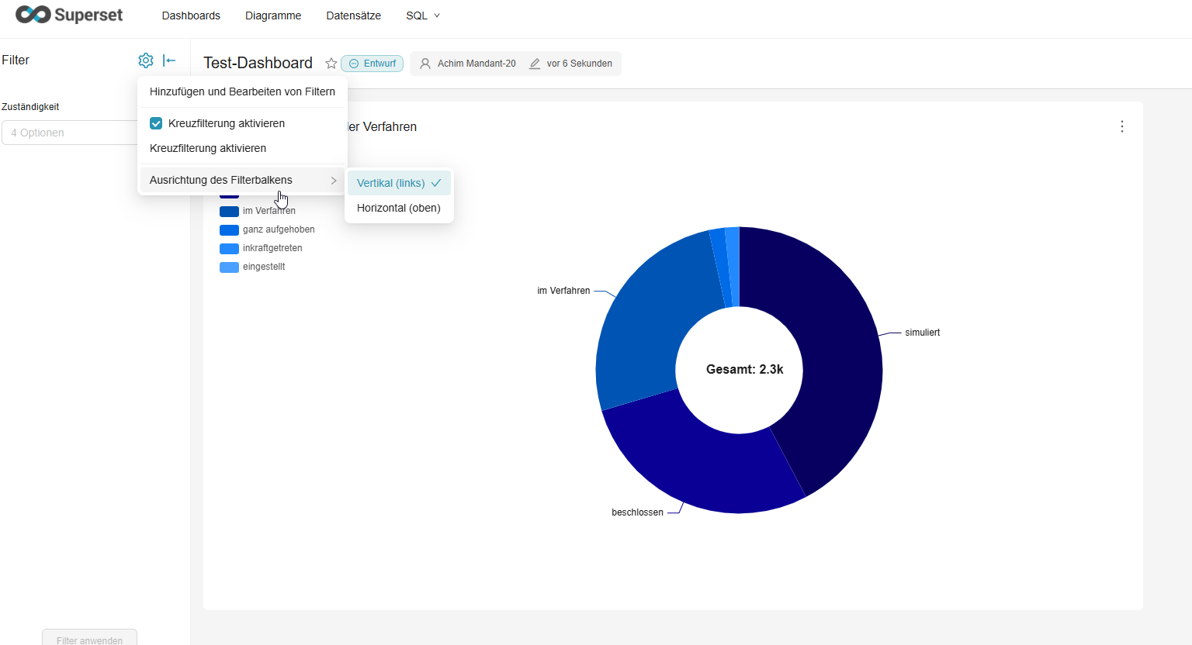Choose Horizontal (oben) filter bar orientation
Viewport: 1192px width, 645px height.
click(x=398, y=208)
